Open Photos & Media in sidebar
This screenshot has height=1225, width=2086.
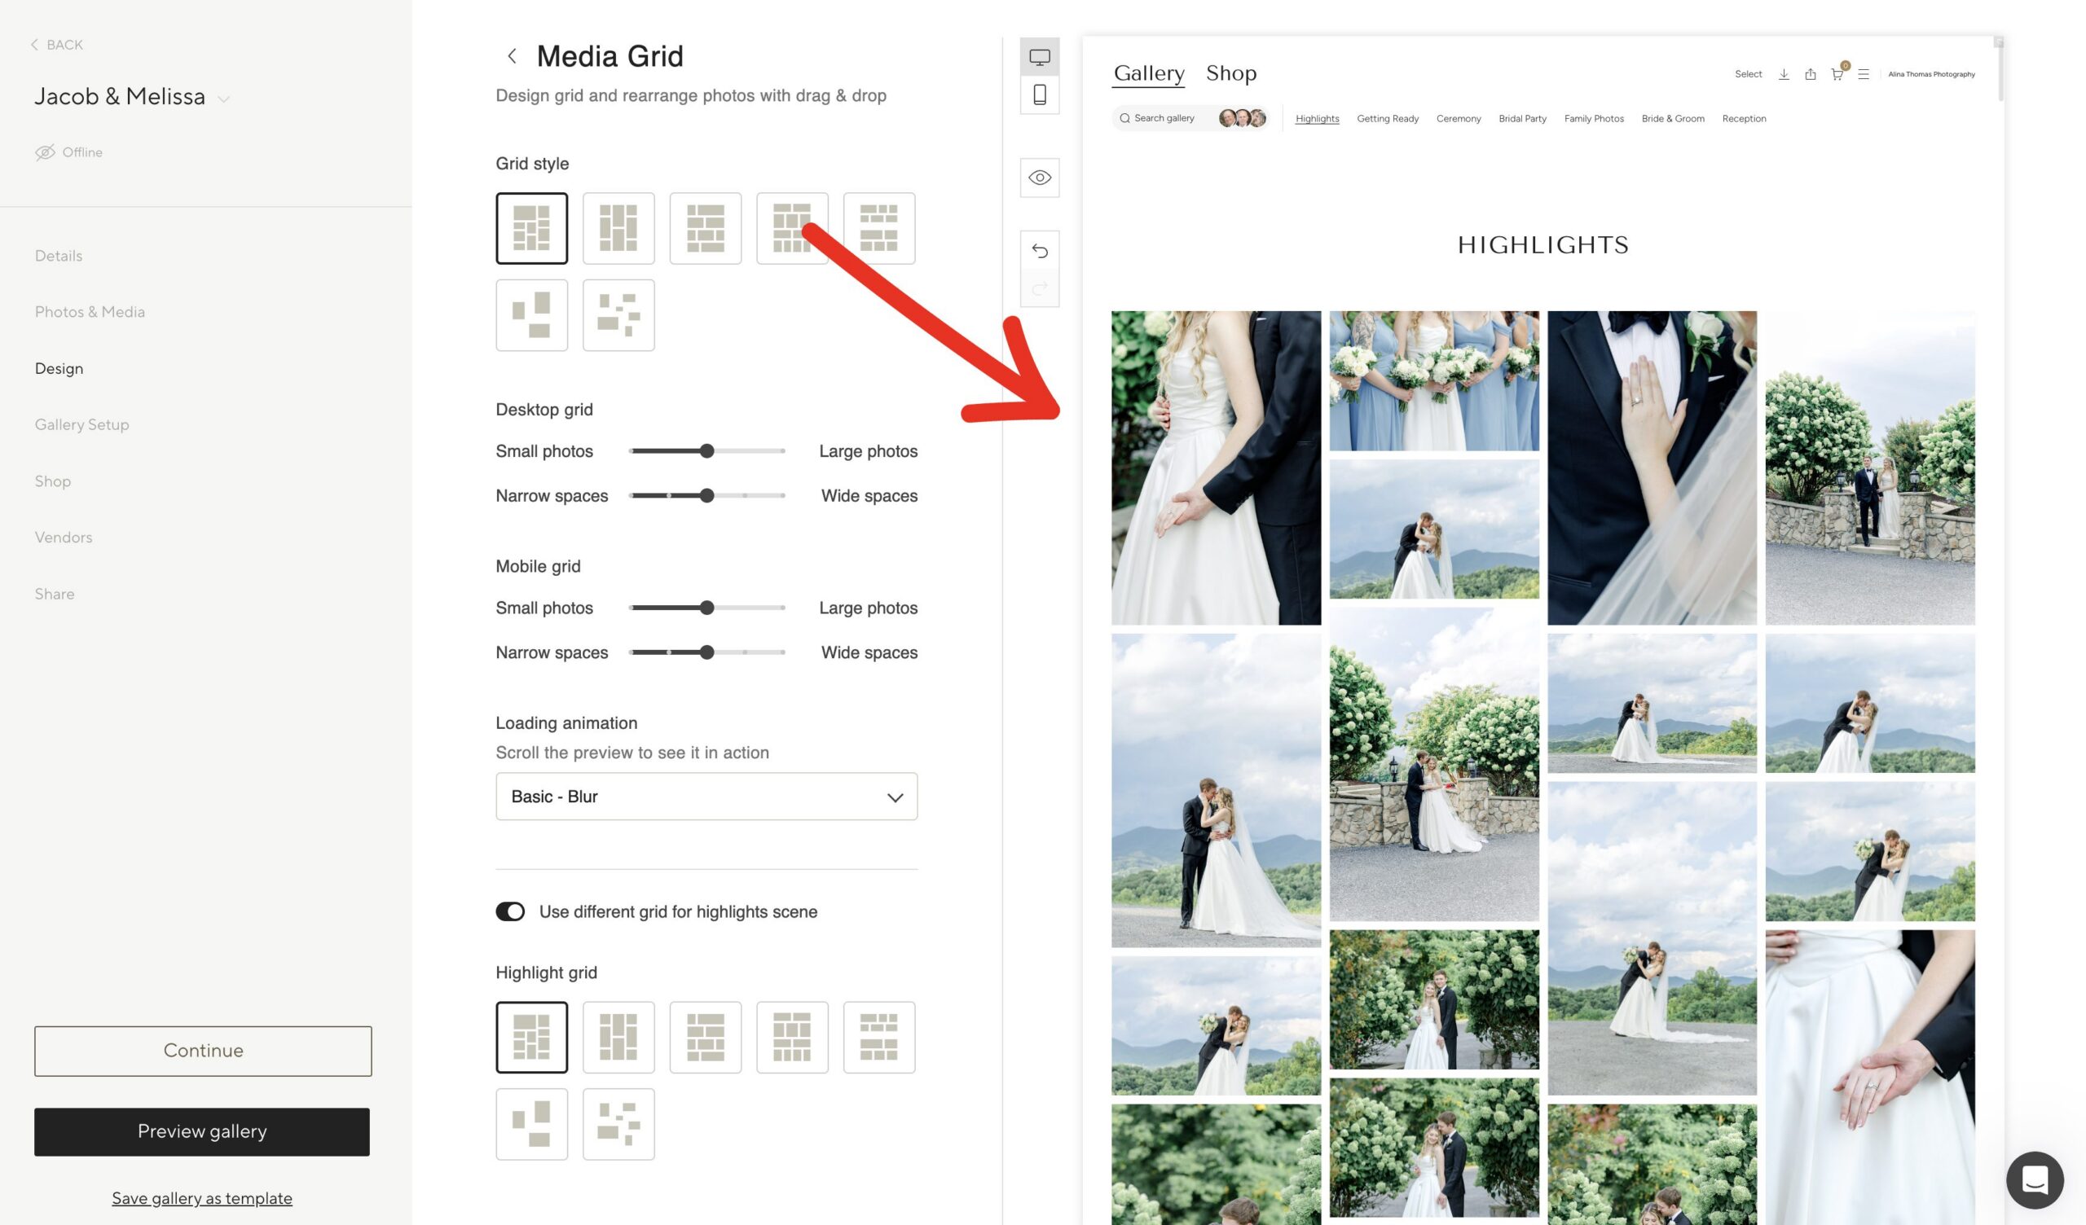point(90,312)
